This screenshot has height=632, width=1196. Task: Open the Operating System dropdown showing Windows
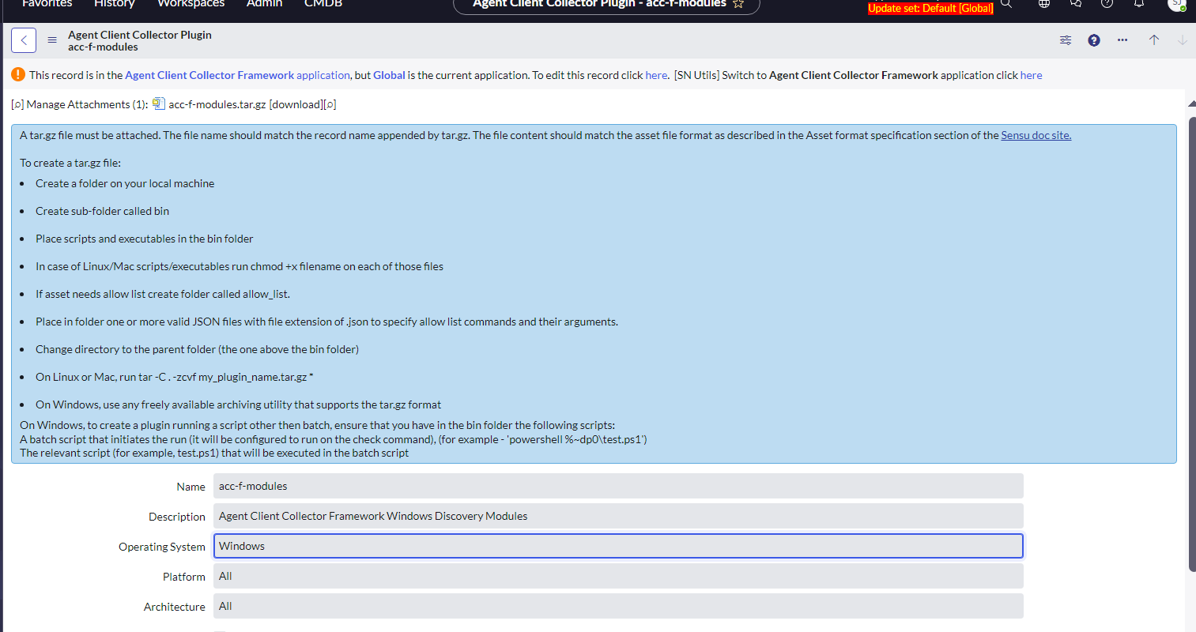click(x=618, y=546)
